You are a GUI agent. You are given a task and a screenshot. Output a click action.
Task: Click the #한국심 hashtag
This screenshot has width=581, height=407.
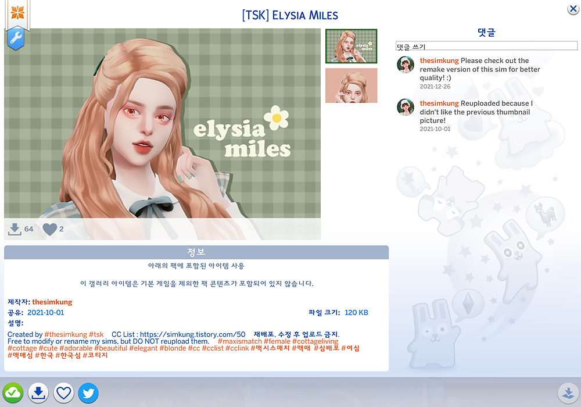[x=68, y=355]
